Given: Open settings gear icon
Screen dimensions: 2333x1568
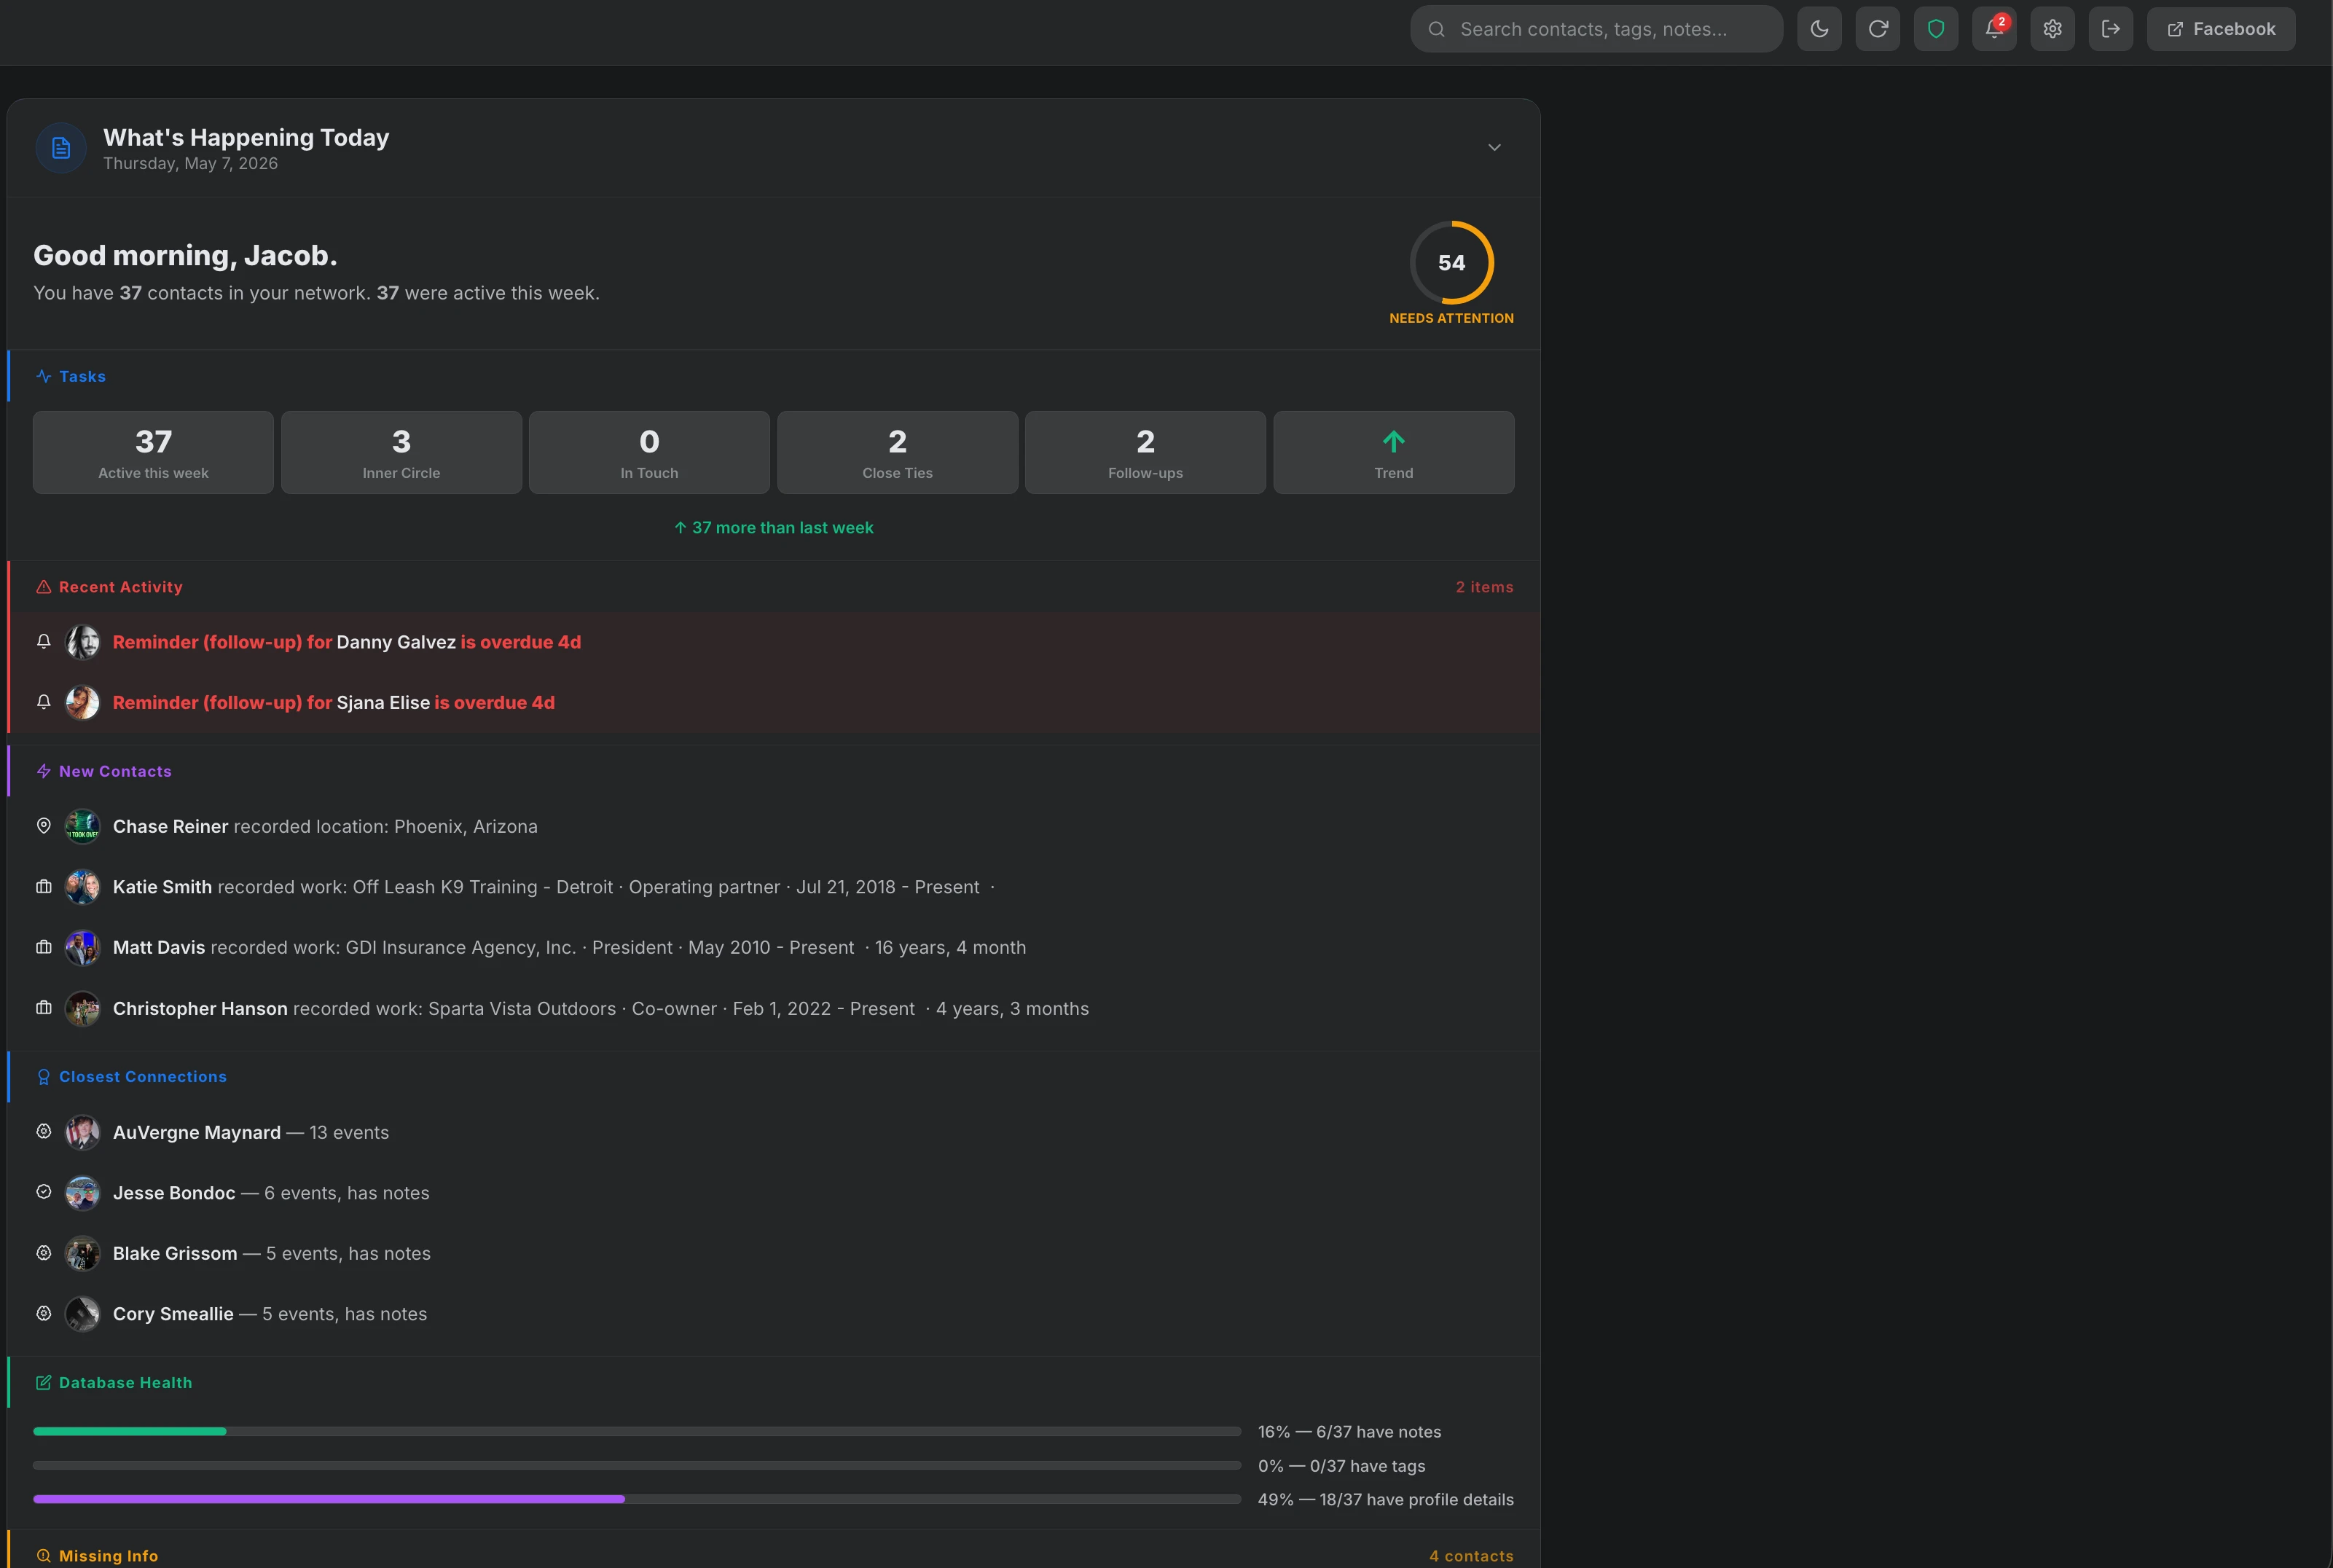Looking at the screenshot, I should click(x=2052, y=29).
